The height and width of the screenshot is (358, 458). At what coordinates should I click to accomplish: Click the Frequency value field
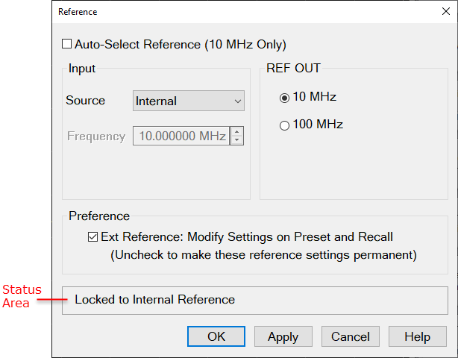pos(181,136)
